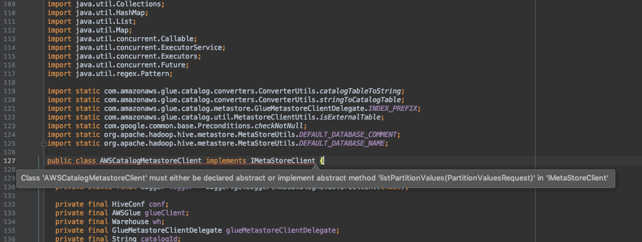The image size is (642, 242).
Task: Click class name 'AWSCatalogMetastoreClient' on line 127
Action: point(150,161)
